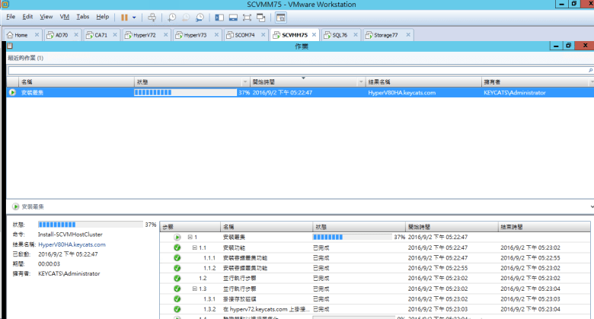Viewport: 594px width, 319px height.
Task: Open the VM menu
Action: click(64, 16)
